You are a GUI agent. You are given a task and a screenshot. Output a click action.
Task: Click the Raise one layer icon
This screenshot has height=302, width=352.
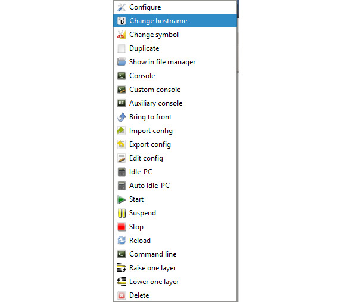point(122,268)
